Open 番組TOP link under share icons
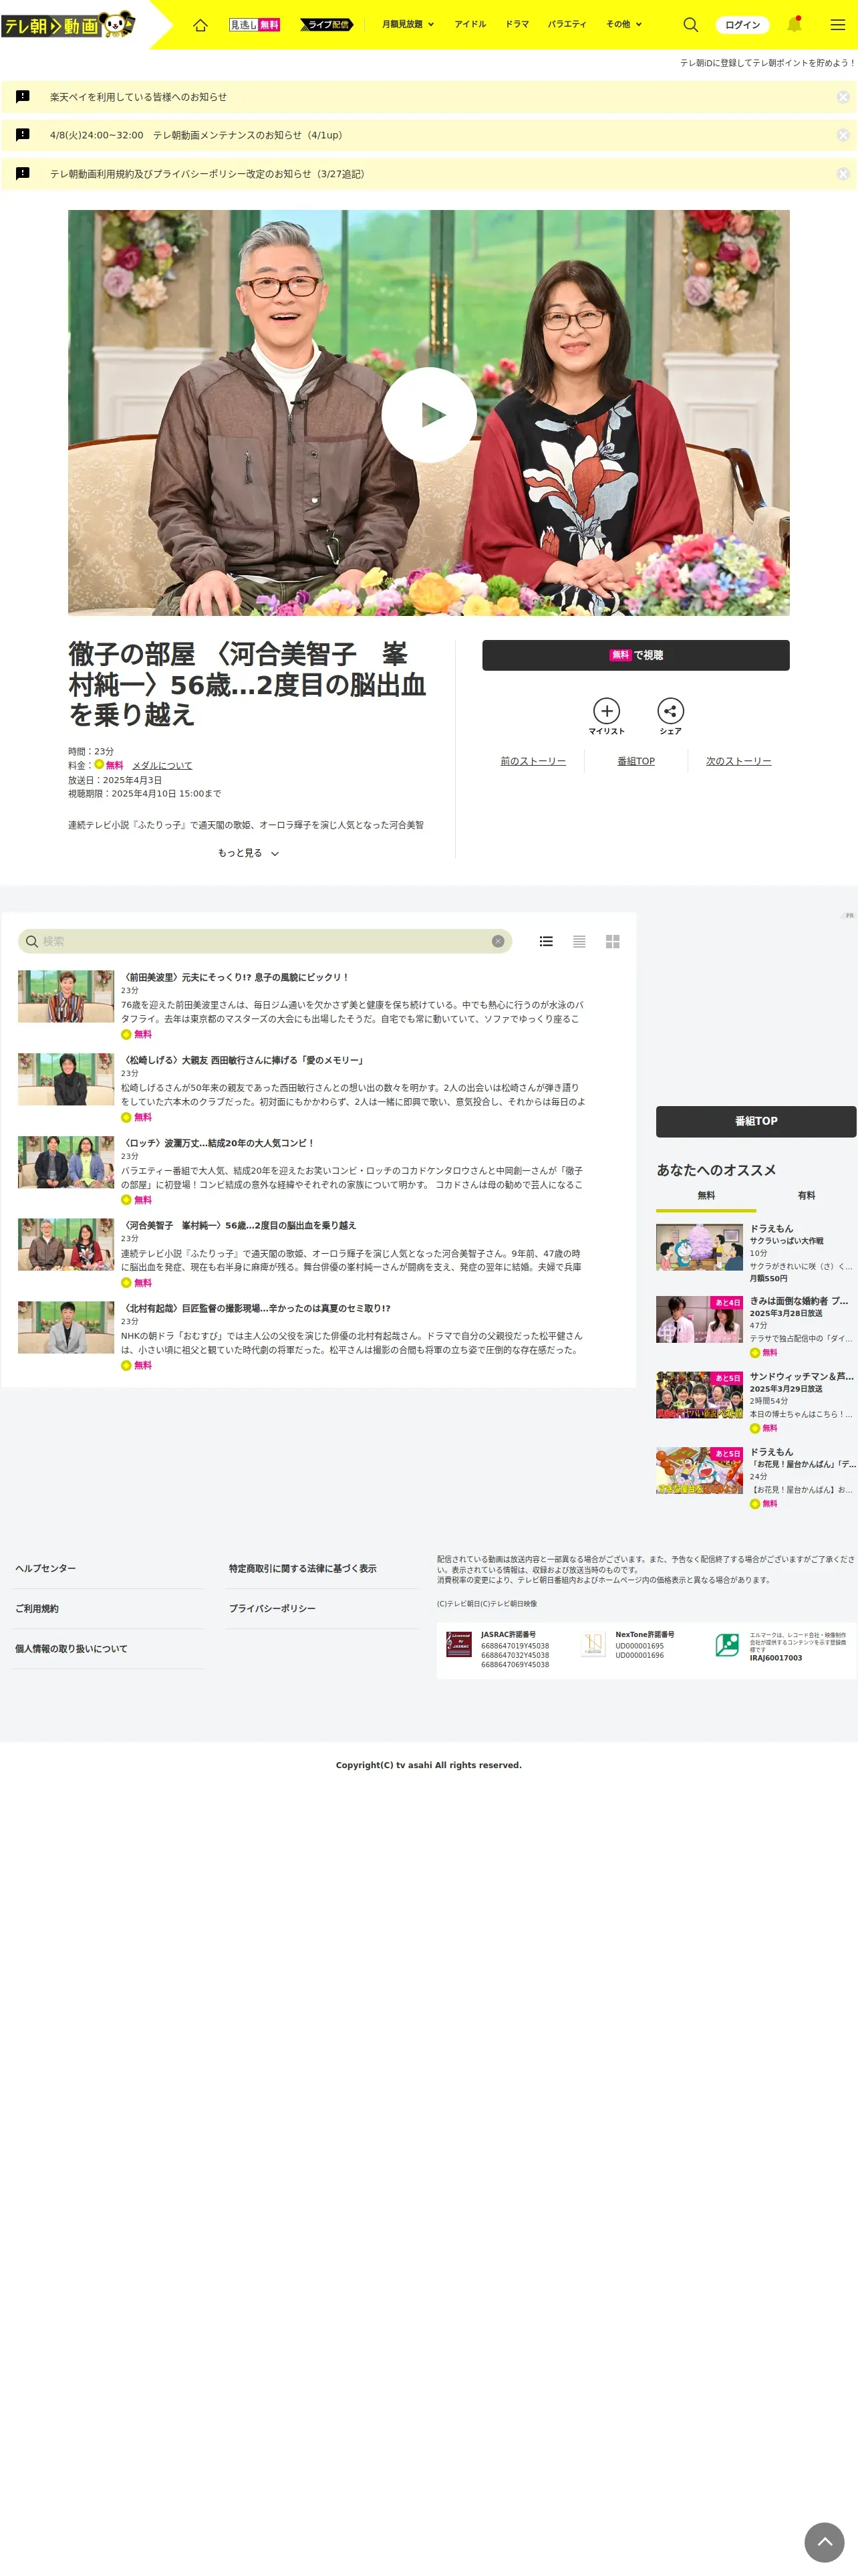This screenshot has height=2576, width=858. 636,761
